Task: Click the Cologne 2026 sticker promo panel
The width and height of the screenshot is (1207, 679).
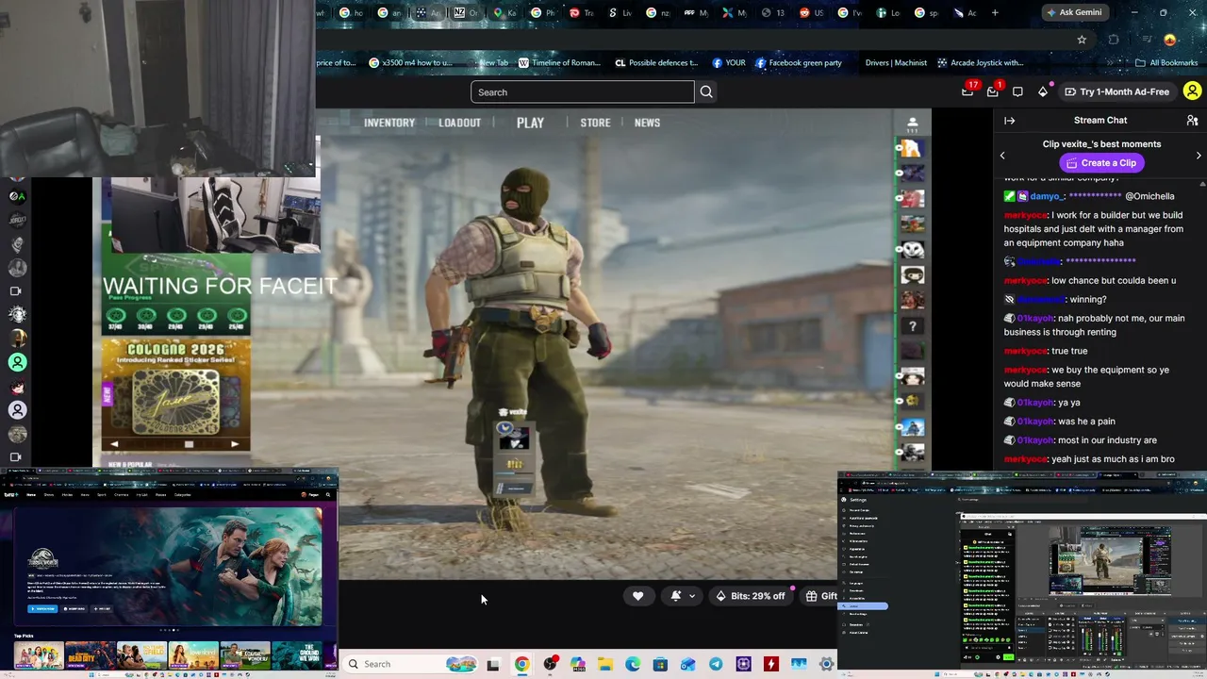Action: tap(176, 395)
